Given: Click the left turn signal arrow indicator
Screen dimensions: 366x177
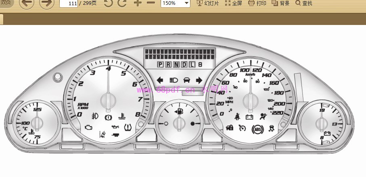Looking at the screenshot, I should point(160,80).
